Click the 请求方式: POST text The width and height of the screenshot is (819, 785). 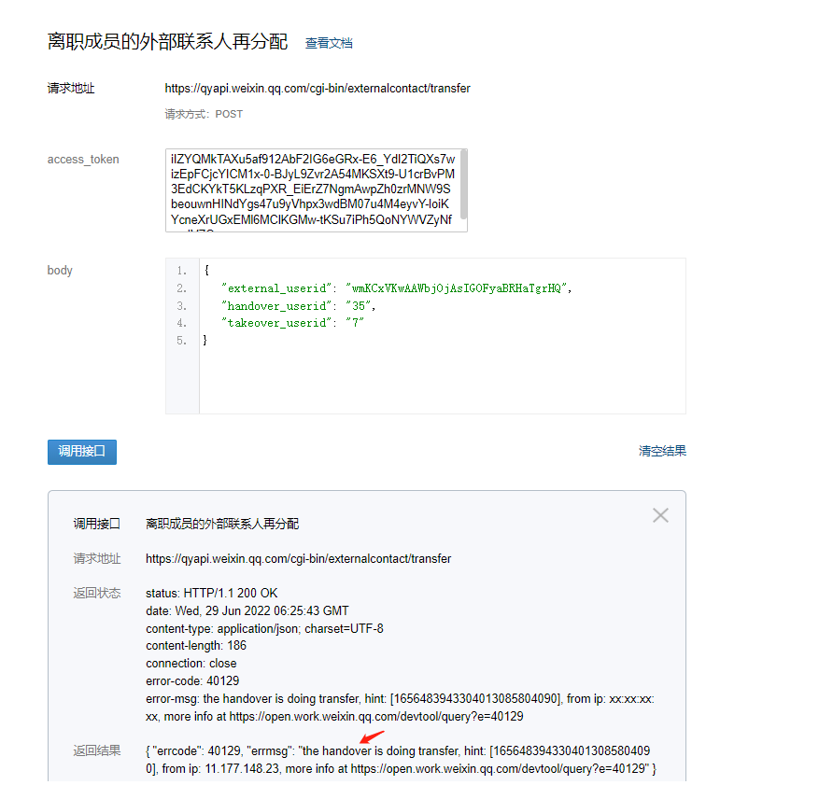click(204, 114)
